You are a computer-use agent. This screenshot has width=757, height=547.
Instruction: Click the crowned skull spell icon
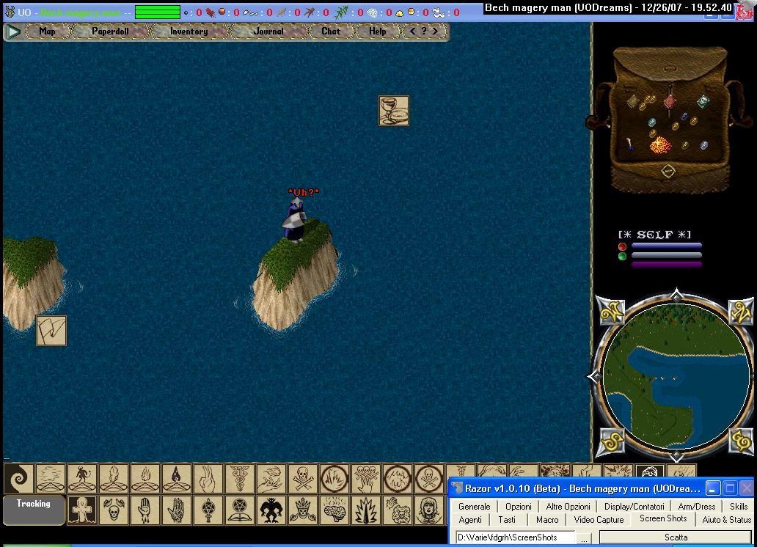click(x=303, y=510)
